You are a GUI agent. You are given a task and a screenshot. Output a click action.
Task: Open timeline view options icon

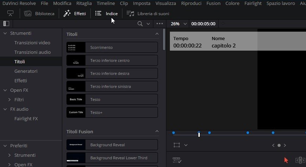click(x=177, y=160)
